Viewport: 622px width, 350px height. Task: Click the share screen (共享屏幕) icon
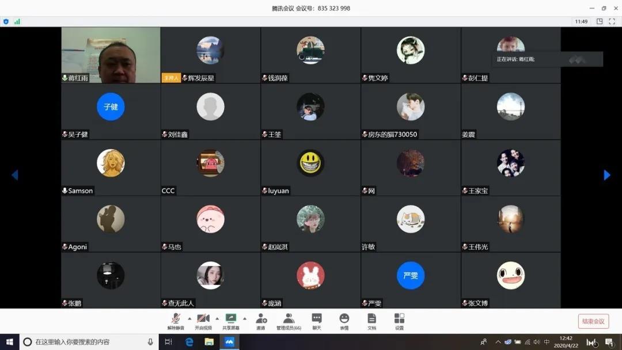click(x=230, y=321)
